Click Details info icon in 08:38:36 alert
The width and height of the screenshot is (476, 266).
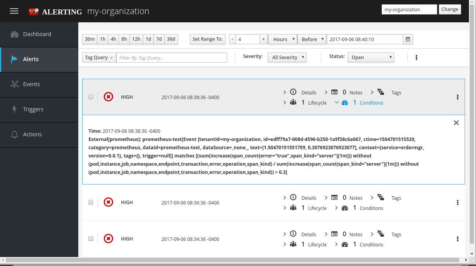293,92
